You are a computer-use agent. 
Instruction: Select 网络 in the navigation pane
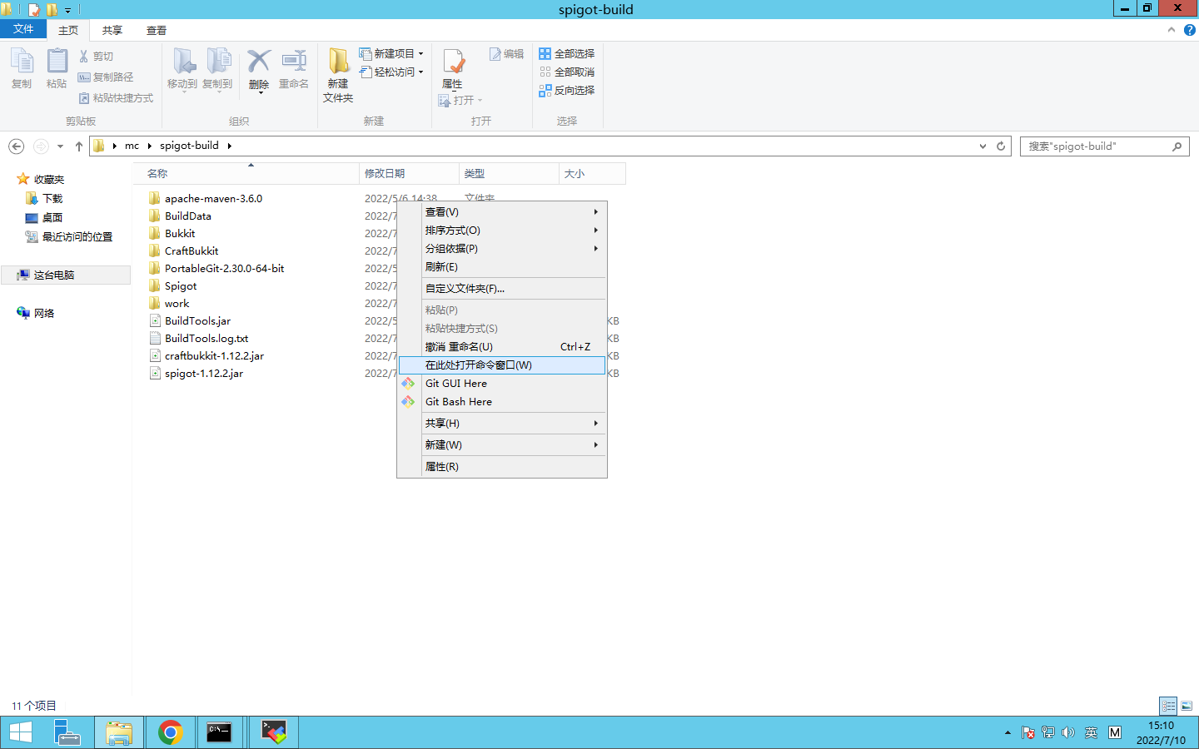click(44, 313)
